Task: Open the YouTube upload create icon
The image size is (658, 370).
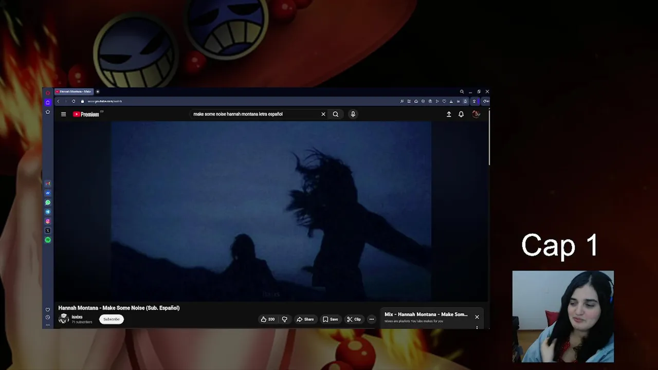Action: pos(449,114)
